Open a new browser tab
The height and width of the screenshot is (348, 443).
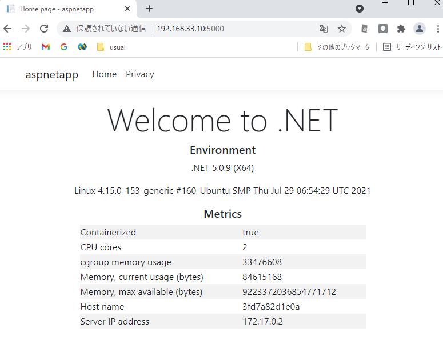click(x=149, y=9)
